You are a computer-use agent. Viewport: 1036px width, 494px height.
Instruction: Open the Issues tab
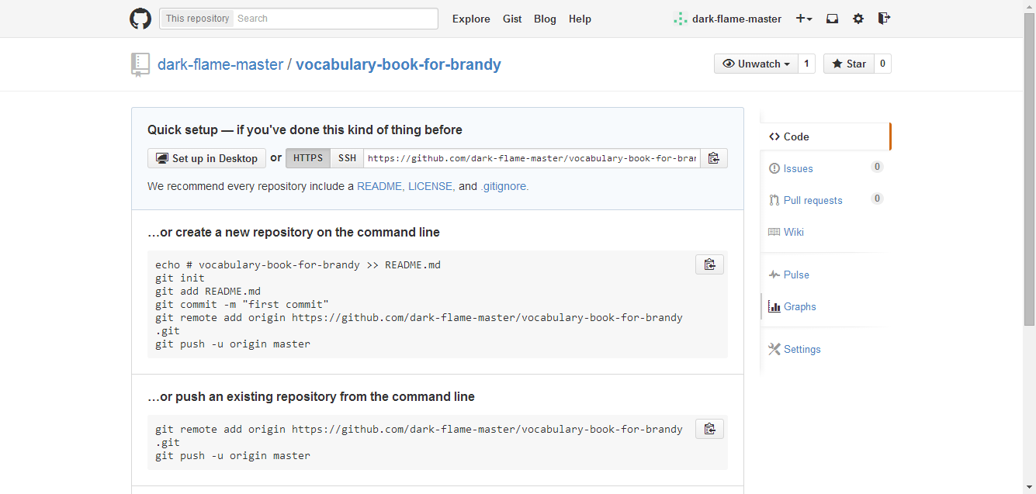tap(826, 168)
